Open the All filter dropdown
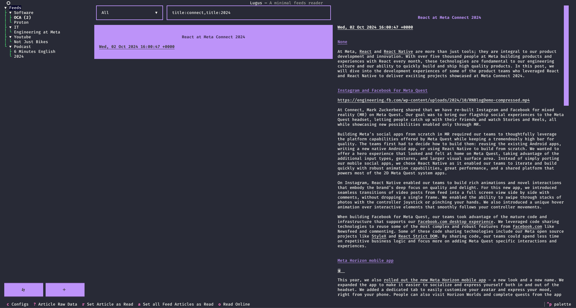The width and height of the screenshot is (576, 308). (130, 13)
